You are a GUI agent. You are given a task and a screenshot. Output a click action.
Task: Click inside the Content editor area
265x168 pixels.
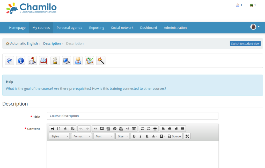click(x=133, y=155)
